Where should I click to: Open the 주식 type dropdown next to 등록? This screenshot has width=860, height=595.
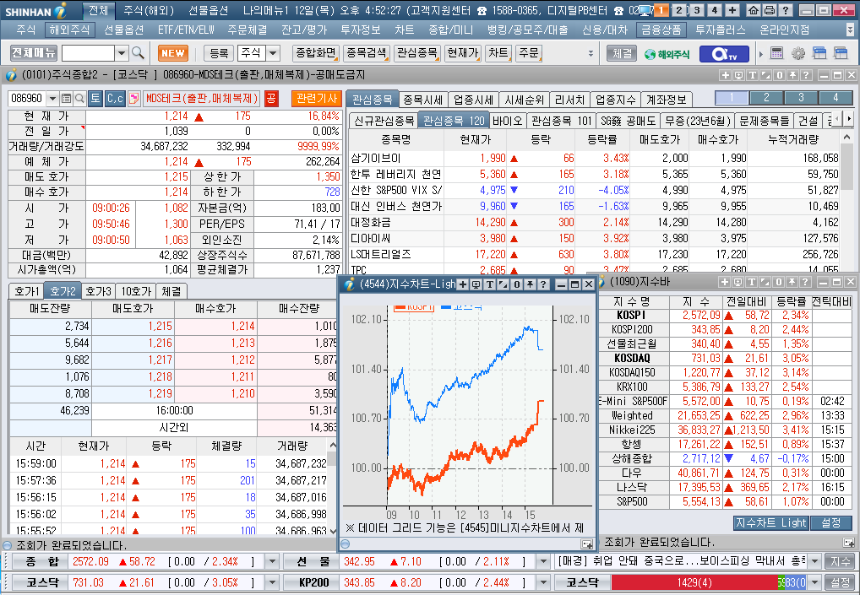[273, 53]
